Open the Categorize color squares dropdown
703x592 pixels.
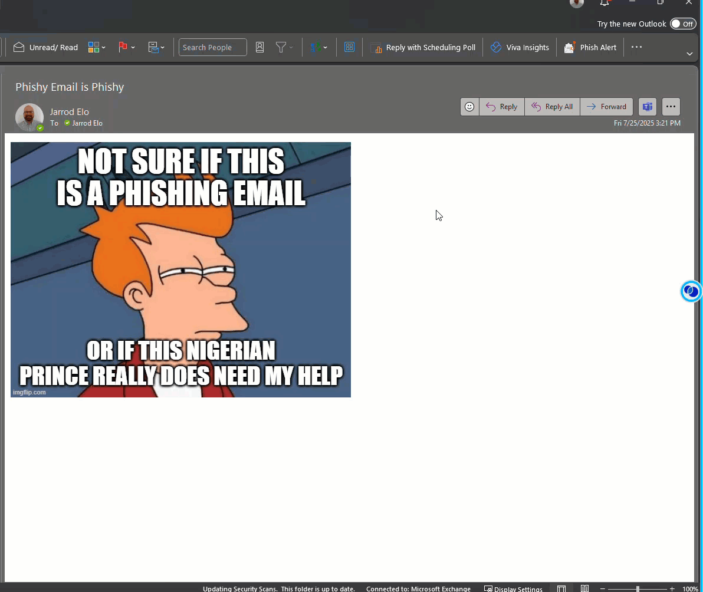(97, 48)
